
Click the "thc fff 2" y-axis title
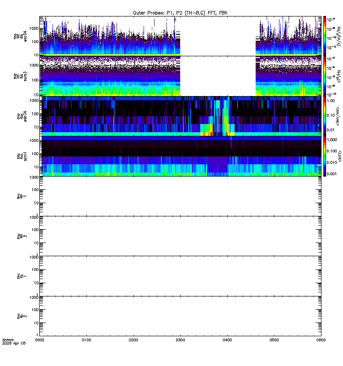22,236
